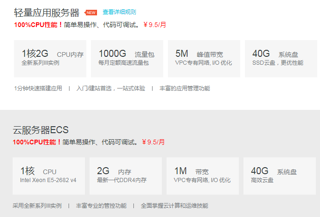This screenshot has width=320, height=217.
Task: Click the 轻量应用服务器 heading
Action: pyautogui.click(x=47, y=13)
